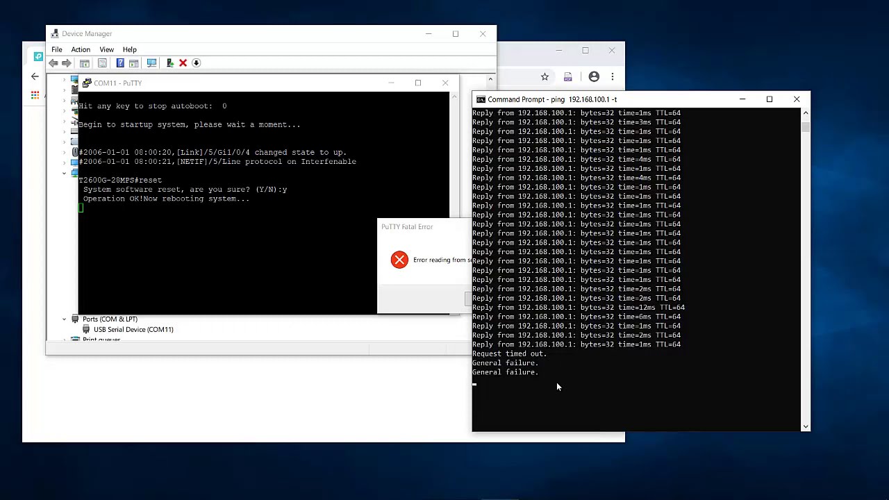Maximize the Device Manager window
Image resolution: width=889 pixels, height=500 pixels.
(x=456, y=33)
